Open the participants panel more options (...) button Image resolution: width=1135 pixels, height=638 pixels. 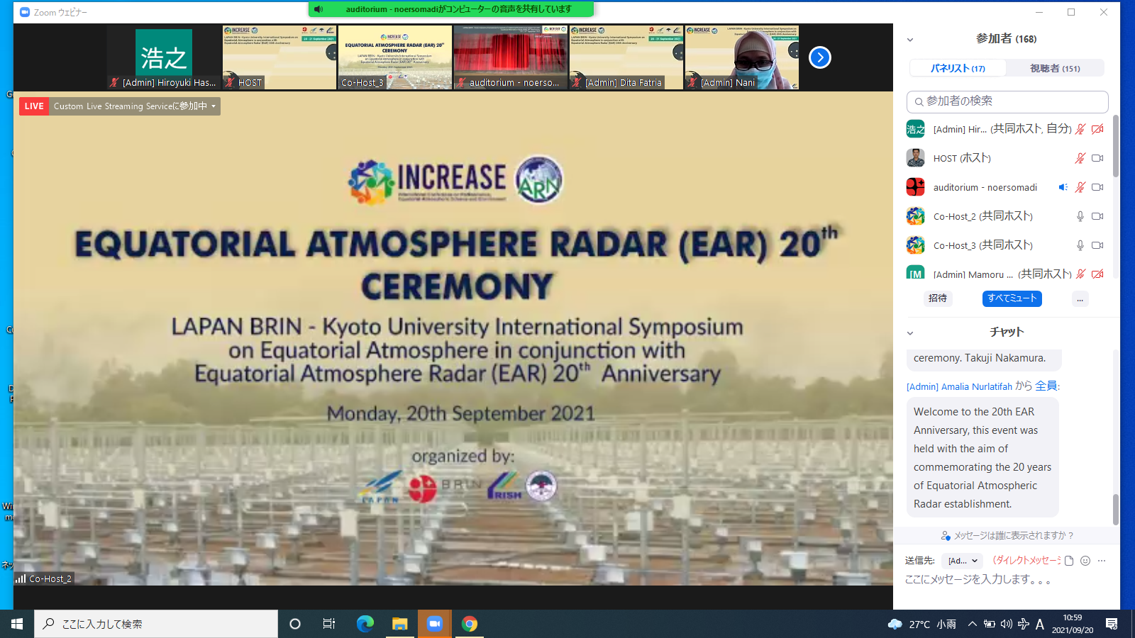(x=1080, y=299)
